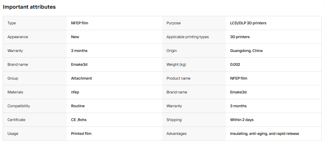Image resolution: width=325 pixels, height=143 pixels.
Task: Click the nfep materials value
Action: (75, 92)
